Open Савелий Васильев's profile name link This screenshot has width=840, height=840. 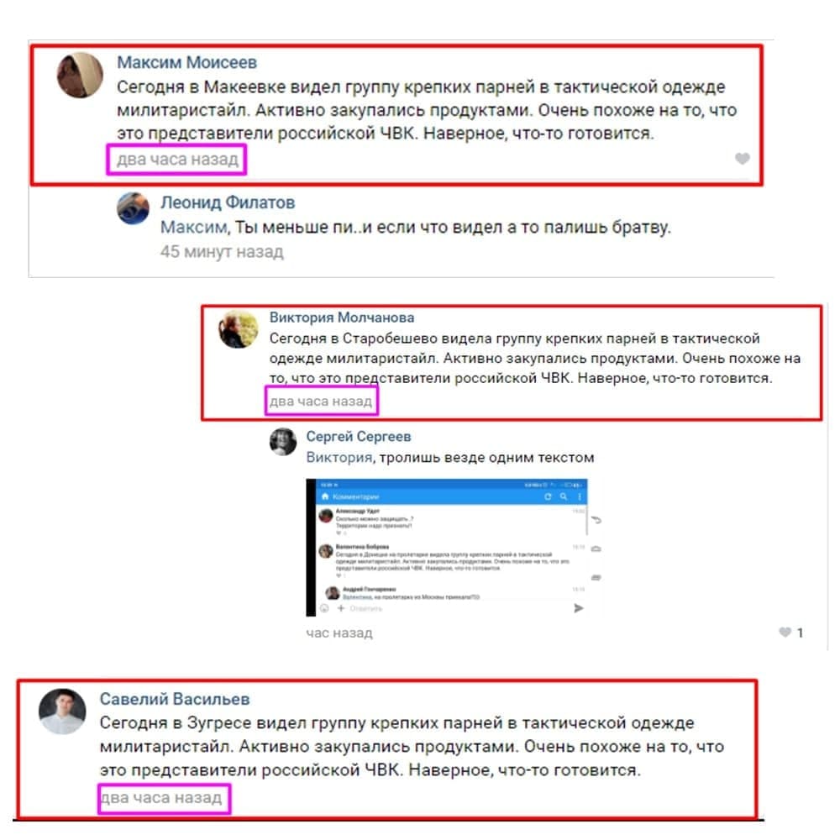tap(175, 699)
